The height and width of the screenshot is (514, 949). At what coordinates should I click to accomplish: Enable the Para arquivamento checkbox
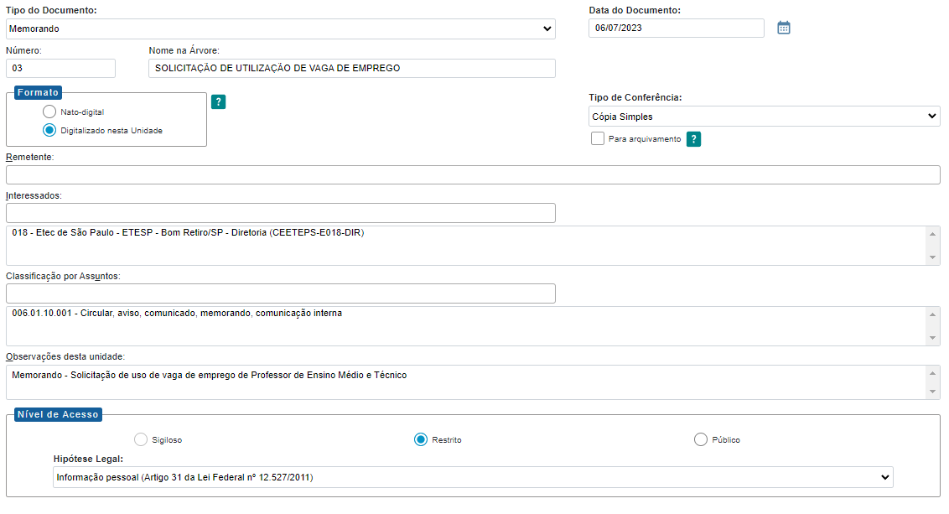[x=598, y=138]
